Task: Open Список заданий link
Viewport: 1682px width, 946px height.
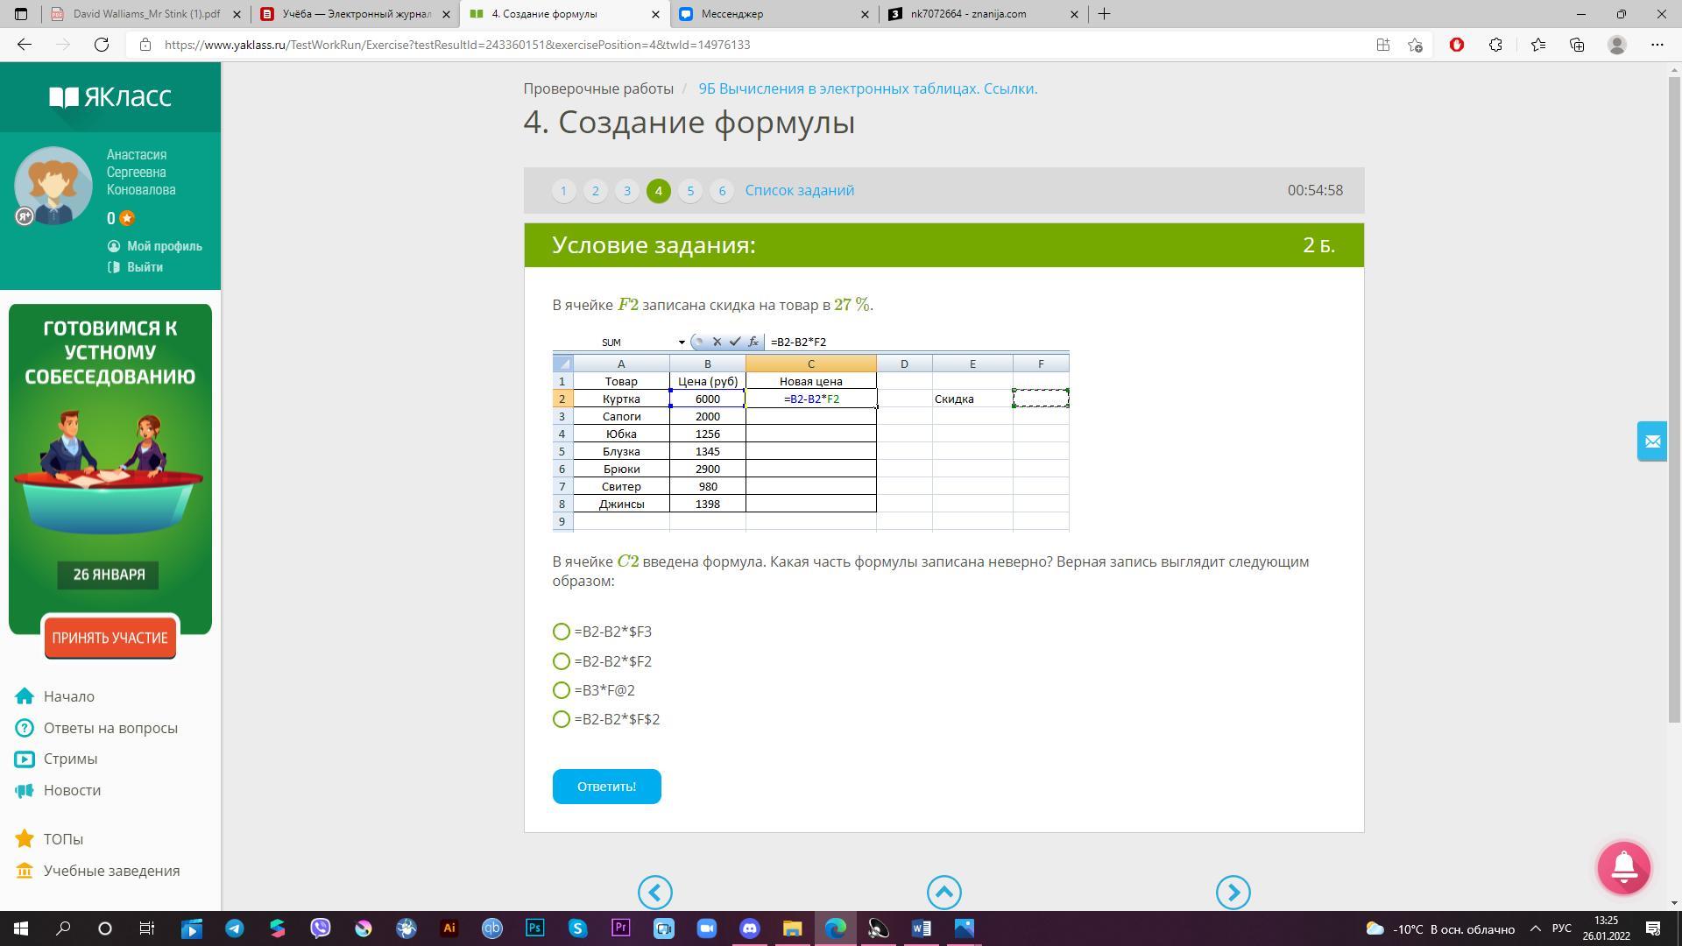Action: (799, 190)
